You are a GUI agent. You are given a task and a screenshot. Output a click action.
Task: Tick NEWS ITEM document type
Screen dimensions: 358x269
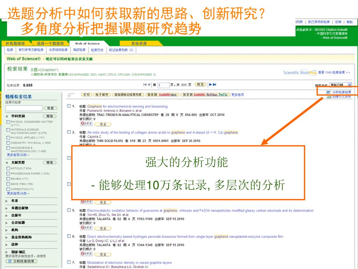[x=8, y=184]
